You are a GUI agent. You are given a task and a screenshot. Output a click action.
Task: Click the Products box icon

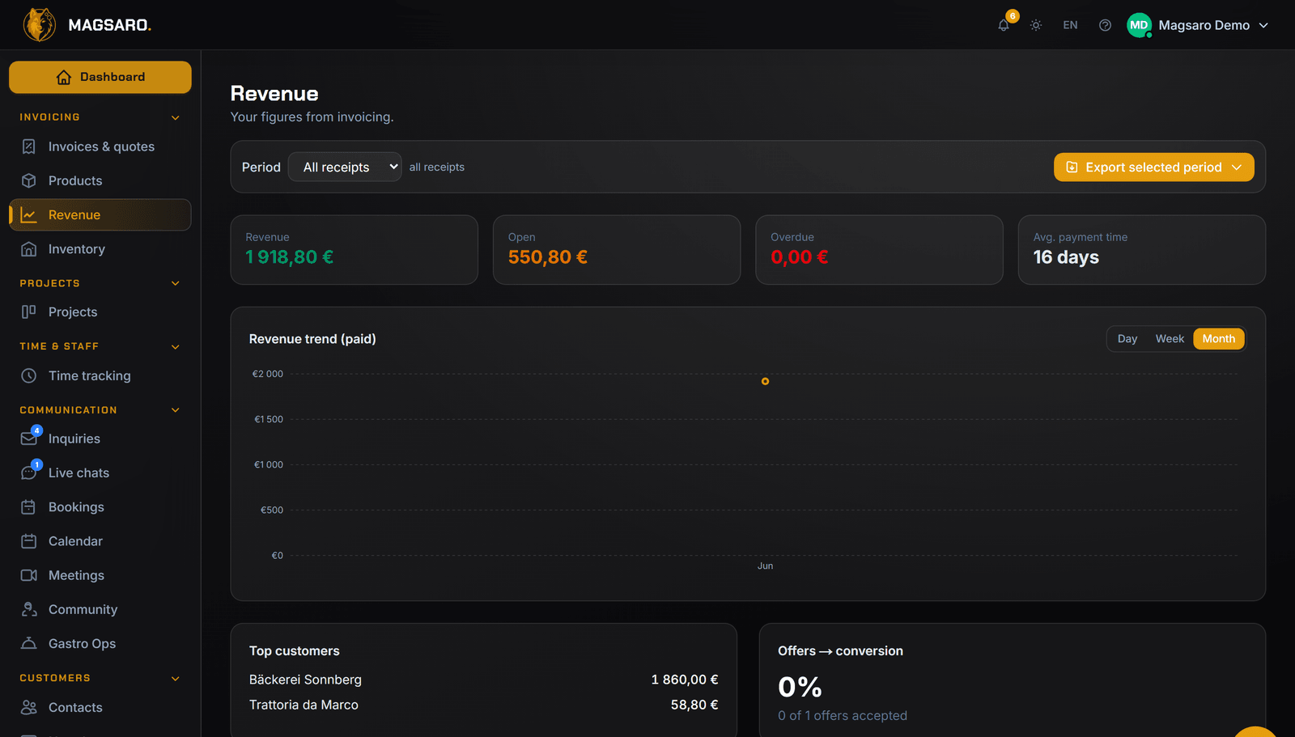pos(29,180)
